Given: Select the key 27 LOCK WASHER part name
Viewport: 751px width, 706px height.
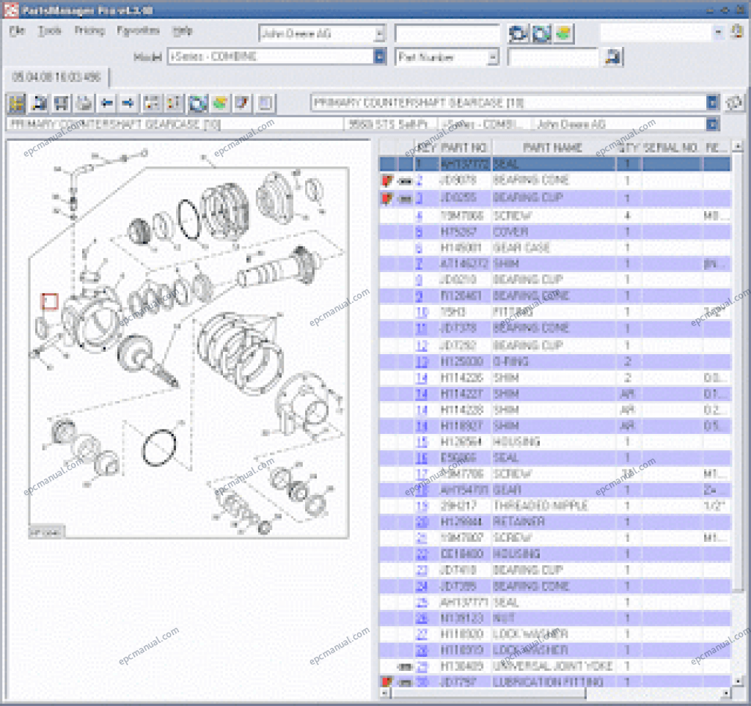Looking at the screenshot, I should 531,634.
